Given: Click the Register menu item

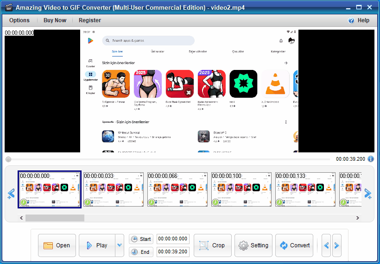Looking at the screenshot, I should pyautogui.click(x=90, y=20).
